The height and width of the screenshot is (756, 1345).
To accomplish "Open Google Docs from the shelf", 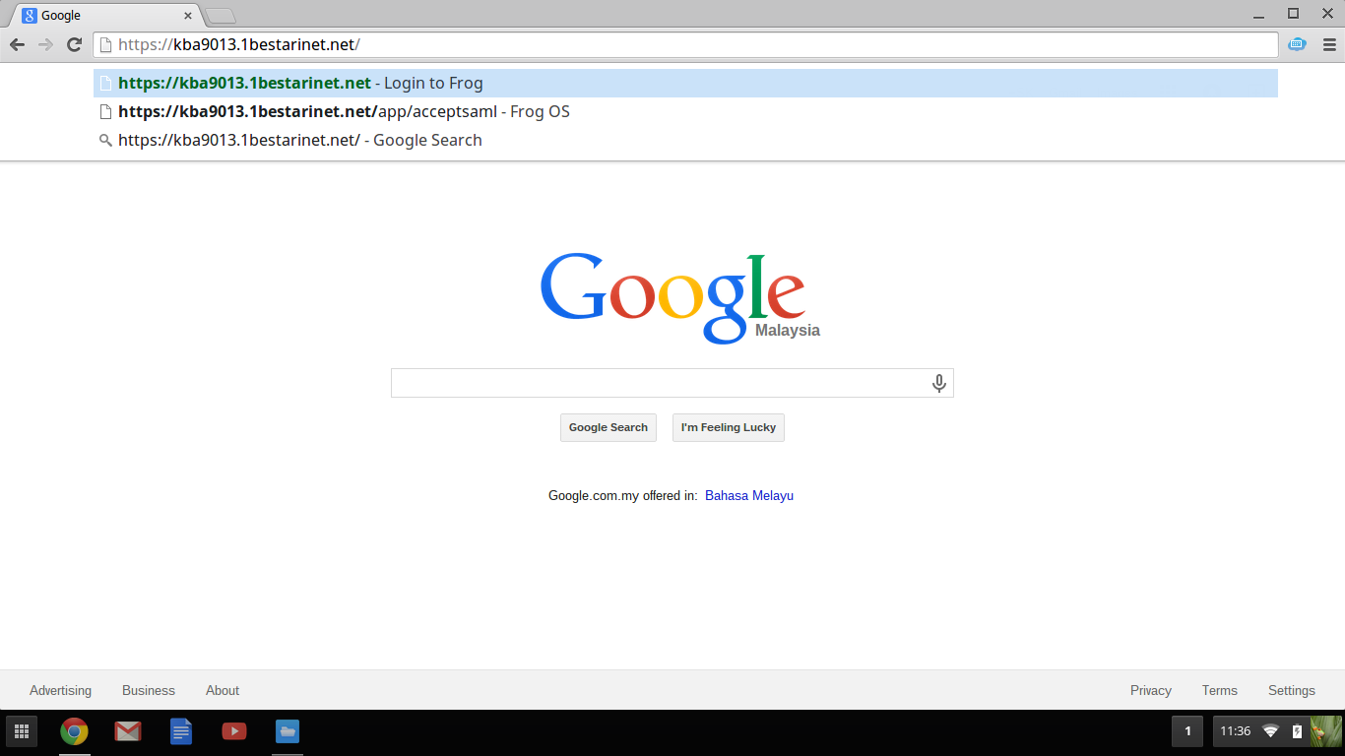I will point(181,731).
